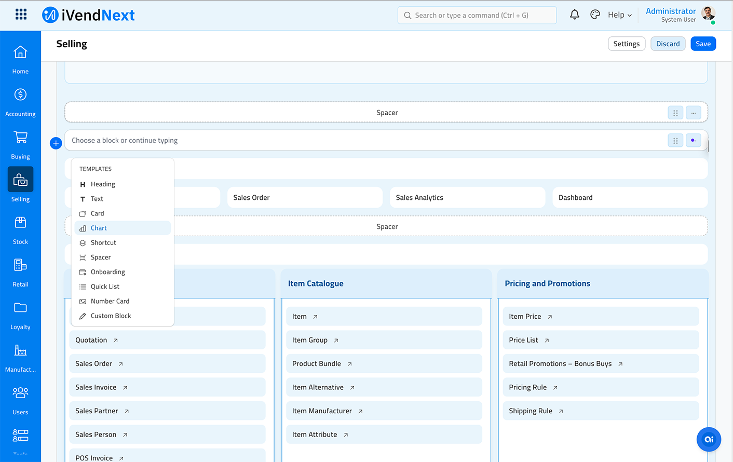Screen dimensions: 733x462
Task: Open the Item Price link
Action: [601, 317]
